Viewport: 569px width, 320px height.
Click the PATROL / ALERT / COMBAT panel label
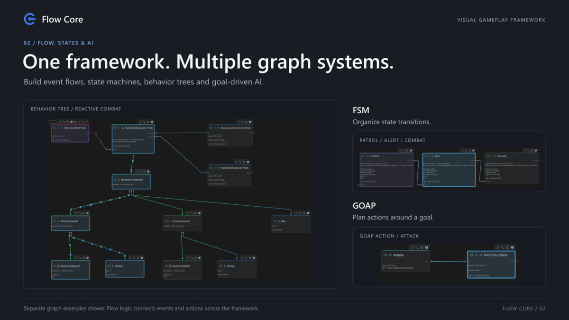[x=392, y=140]
